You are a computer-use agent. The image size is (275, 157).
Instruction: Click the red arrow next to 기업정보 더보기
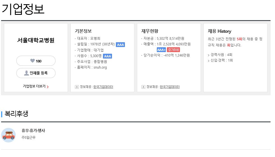pos(48,86)
